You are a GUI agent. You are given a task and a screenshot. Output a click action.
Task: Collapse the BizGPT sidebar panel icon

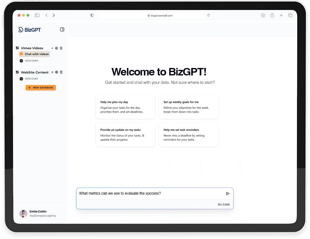[x=62, y=29]
